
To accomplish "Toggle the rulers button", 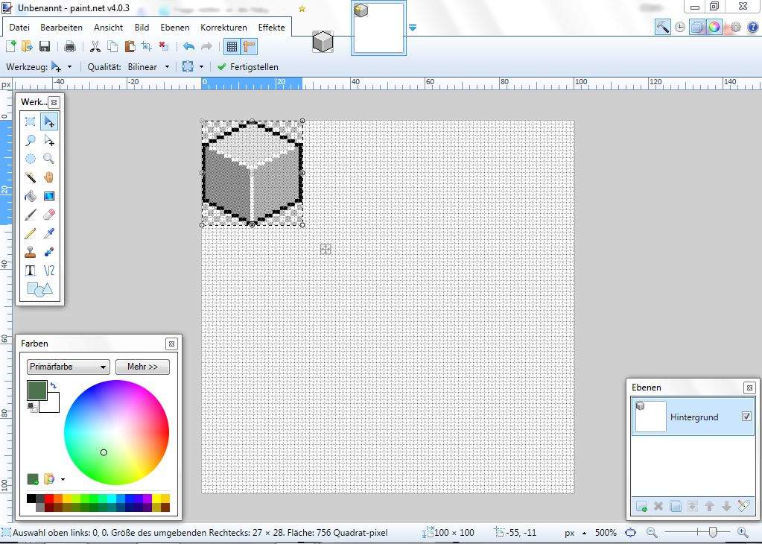I will (x=249, y=46).
